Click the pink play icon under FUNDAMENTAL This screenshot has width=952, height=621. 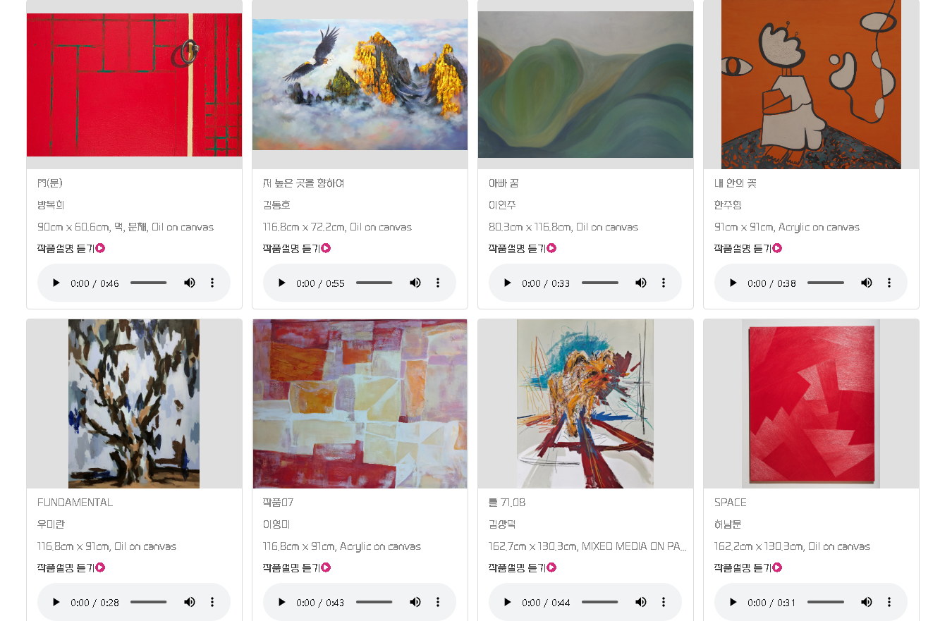pos(100,567)
